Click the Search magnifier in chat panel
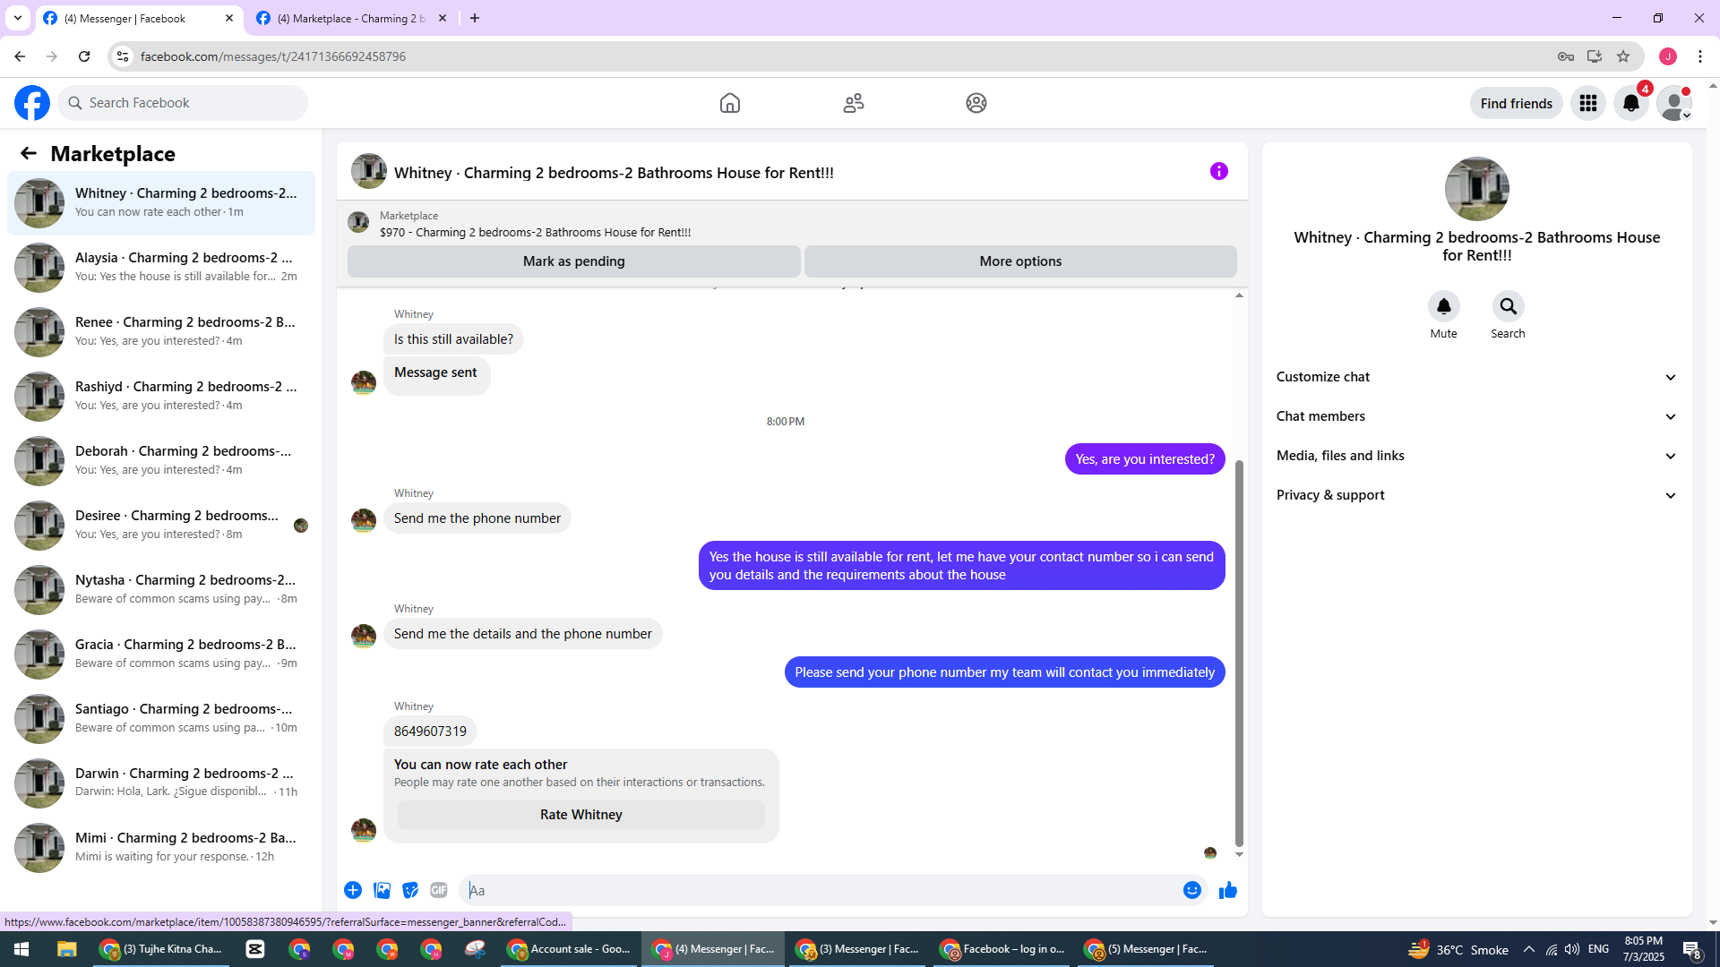 1508,306
